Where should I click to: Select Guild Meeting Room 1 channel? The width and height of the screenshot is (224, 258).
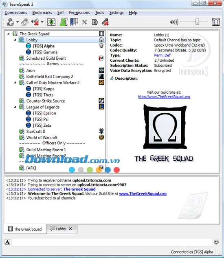tap(46, 150)
